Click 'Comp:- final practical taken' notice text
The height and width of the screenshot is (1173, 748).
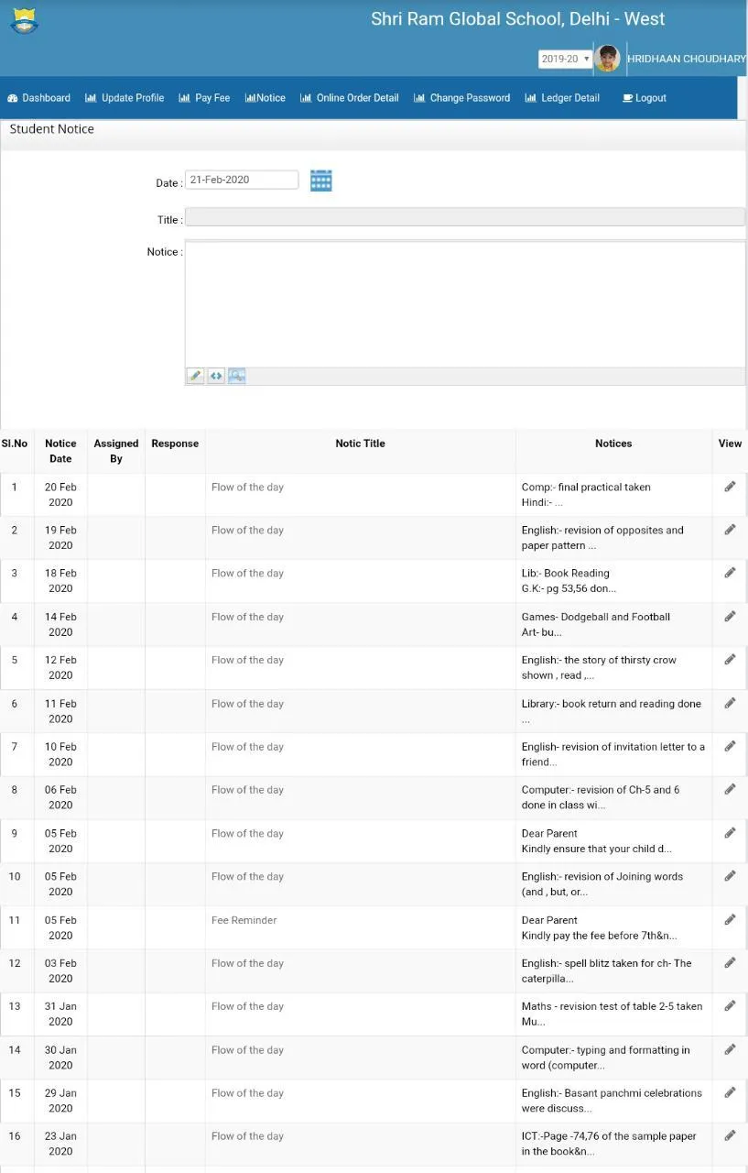[586, 488]
